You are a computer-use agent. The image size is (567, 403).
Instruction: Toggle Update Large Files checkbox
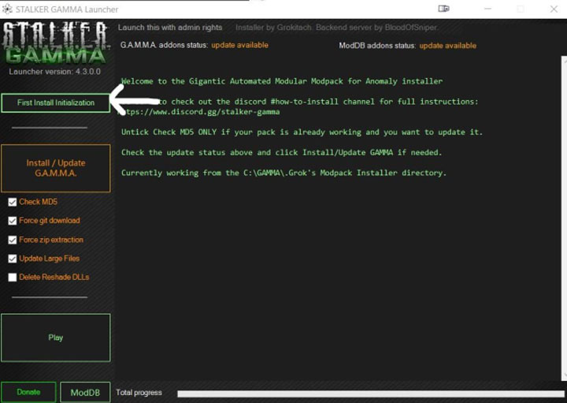pos(13,259)
